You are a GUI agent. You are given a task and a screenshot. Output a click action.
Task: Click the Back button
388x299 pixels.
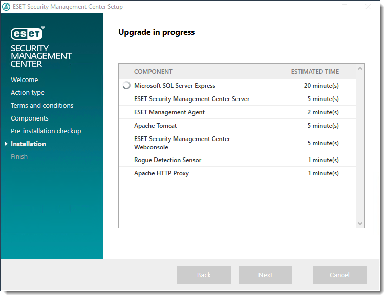click(x=204, y=275)
